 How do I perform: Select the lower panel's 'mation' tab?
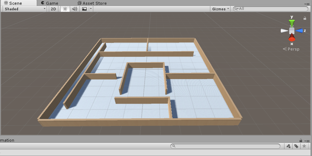tap(7, 140)
